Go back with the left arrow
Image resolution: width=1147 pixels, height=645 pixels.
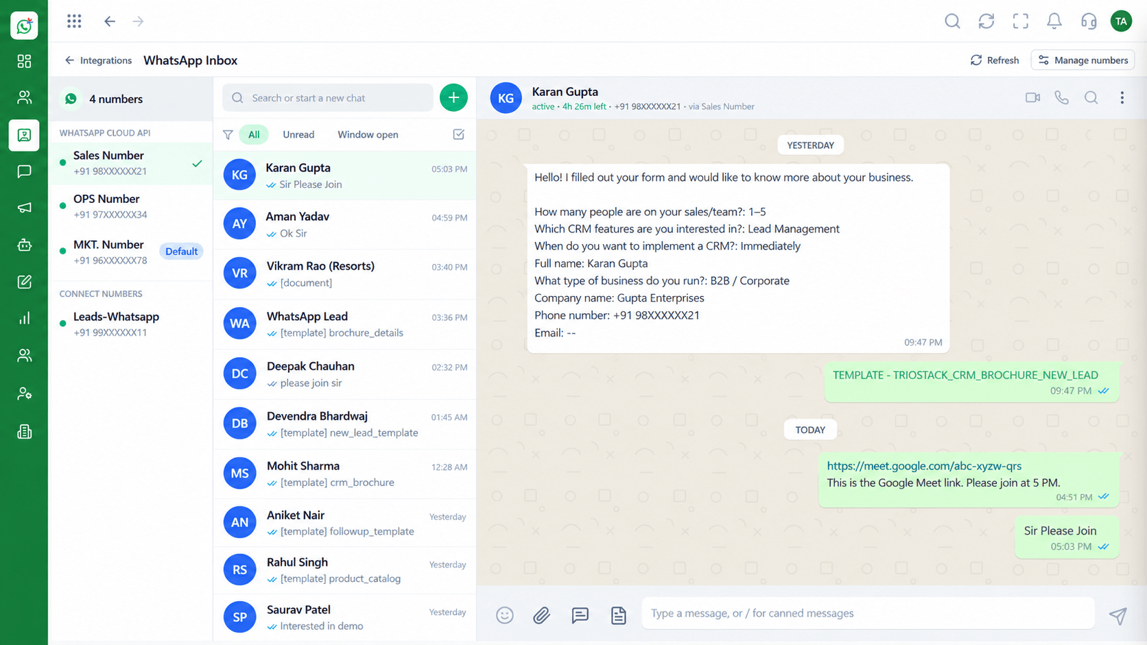pyautogui.click(x=110, y=21)
